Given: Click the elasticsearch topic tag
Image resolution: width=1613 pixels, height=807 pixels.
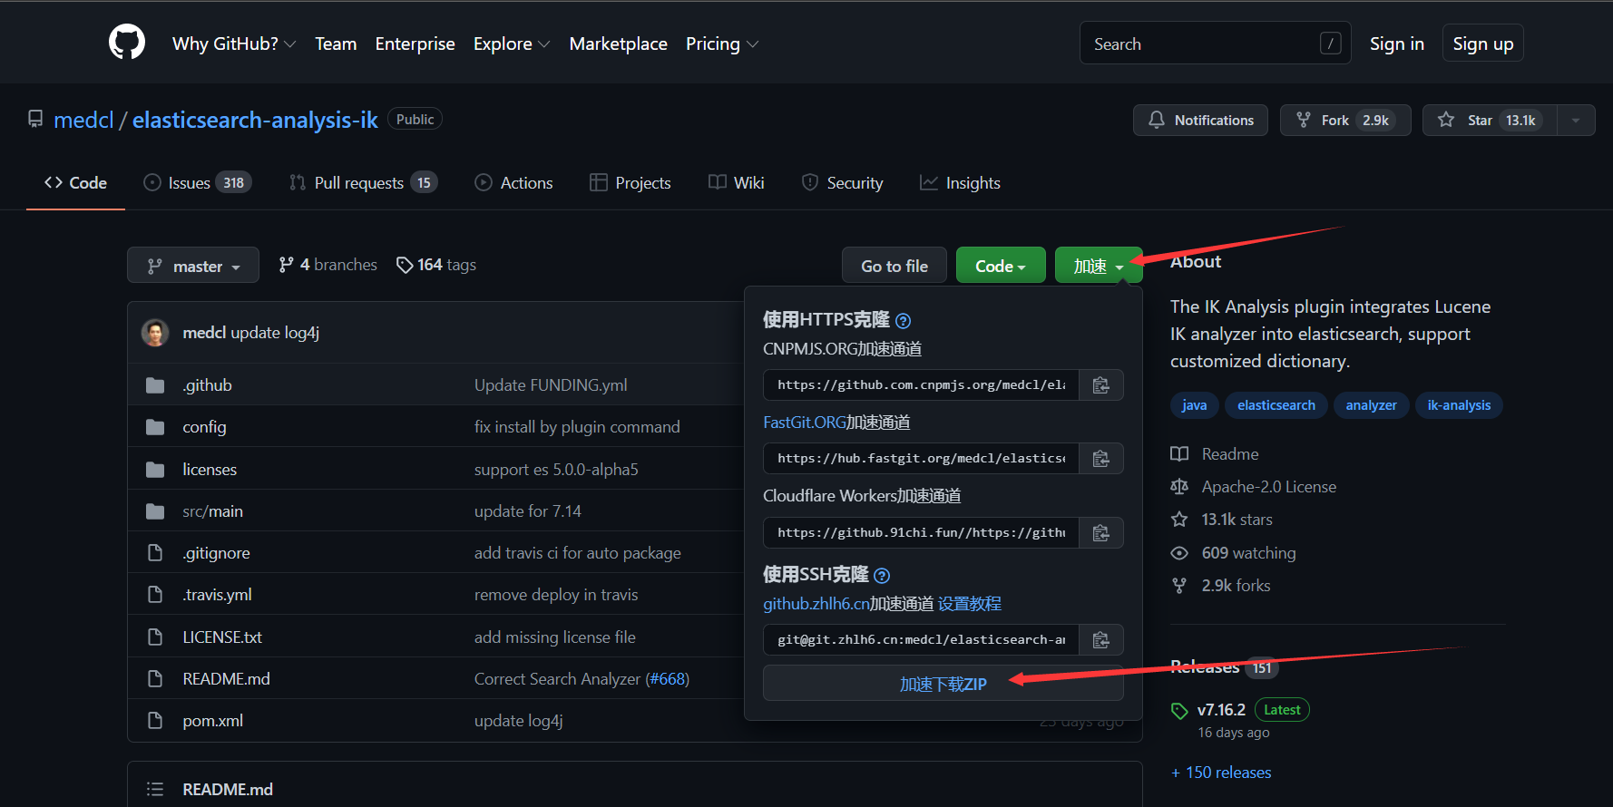Looking at the screenshot, I should point(1276,405).
